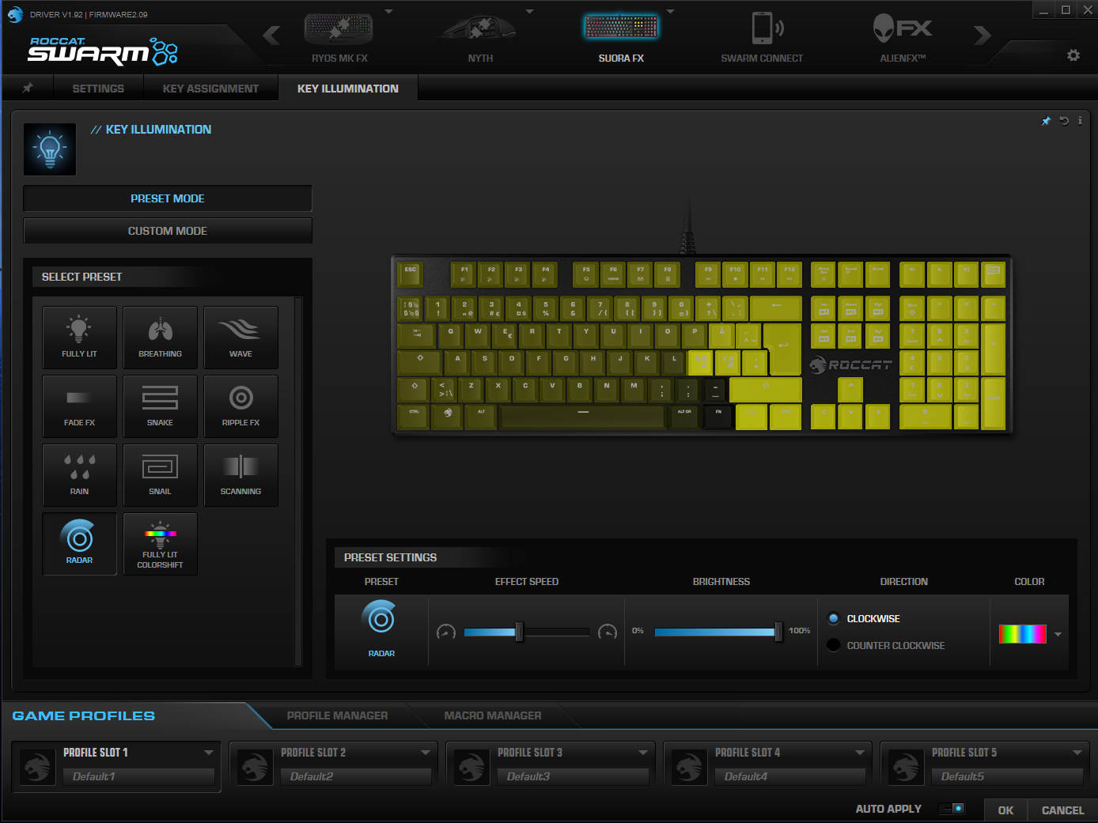Click the Profile Slot 3 Roccat icon
Viewport: 1098px width, 823px height.
point(471,767)
